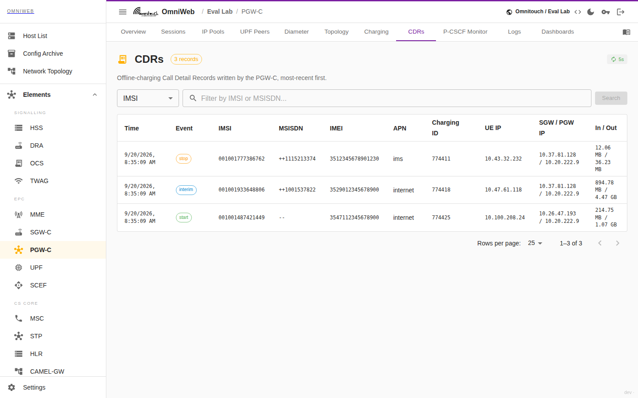Click the API key icon
Image resolution: width=638 pixels, height=398 pixels.
[606, 12]
